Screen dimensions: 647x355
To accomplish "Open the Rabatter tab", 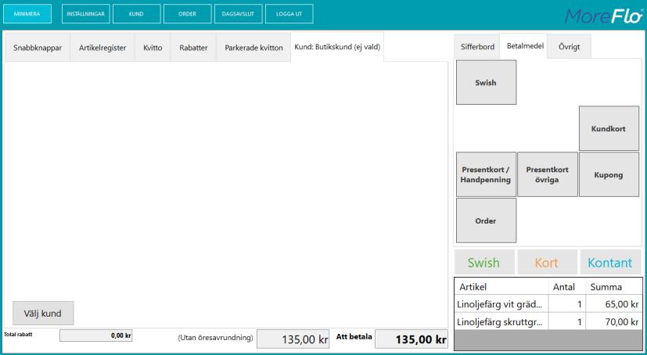I will [x=193, y=48].
